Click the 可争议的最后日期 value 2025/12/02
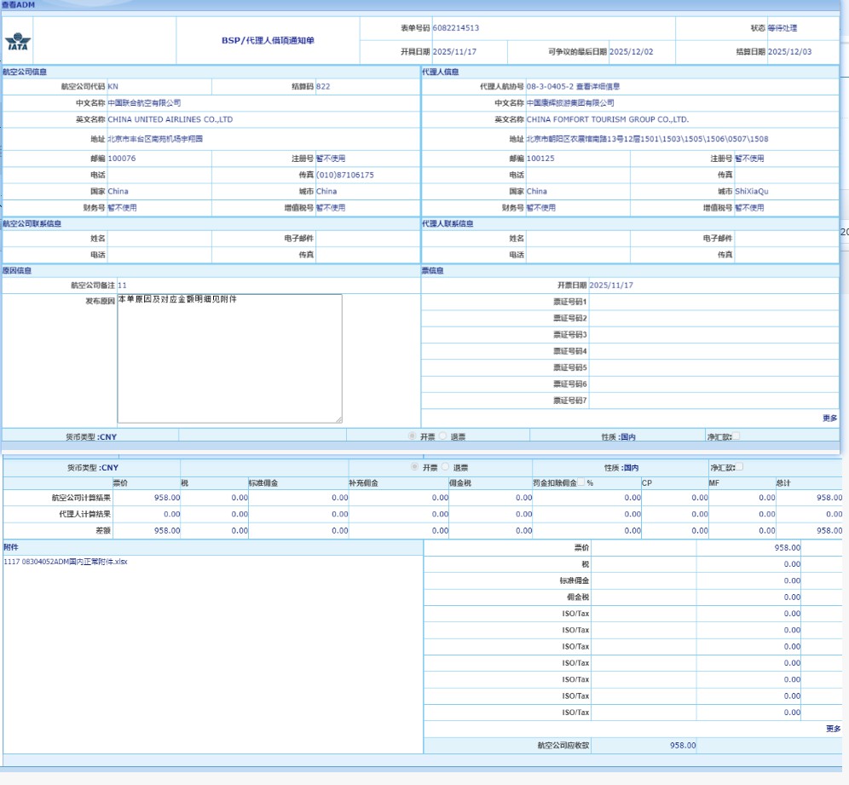 (x=631, y=52)
